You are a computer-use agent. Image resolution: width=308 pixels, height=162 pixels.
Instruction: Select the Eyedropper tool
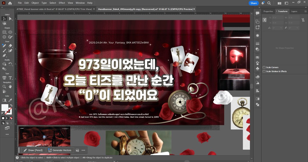(x=10, y=100)
